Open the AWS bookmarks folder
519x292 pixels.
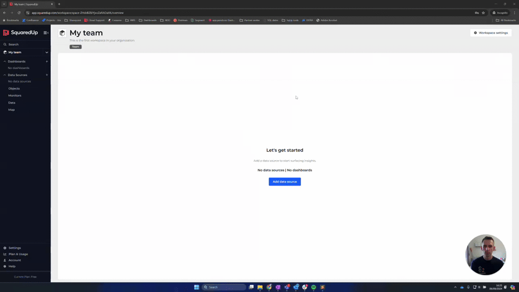[x=130, y=20]
